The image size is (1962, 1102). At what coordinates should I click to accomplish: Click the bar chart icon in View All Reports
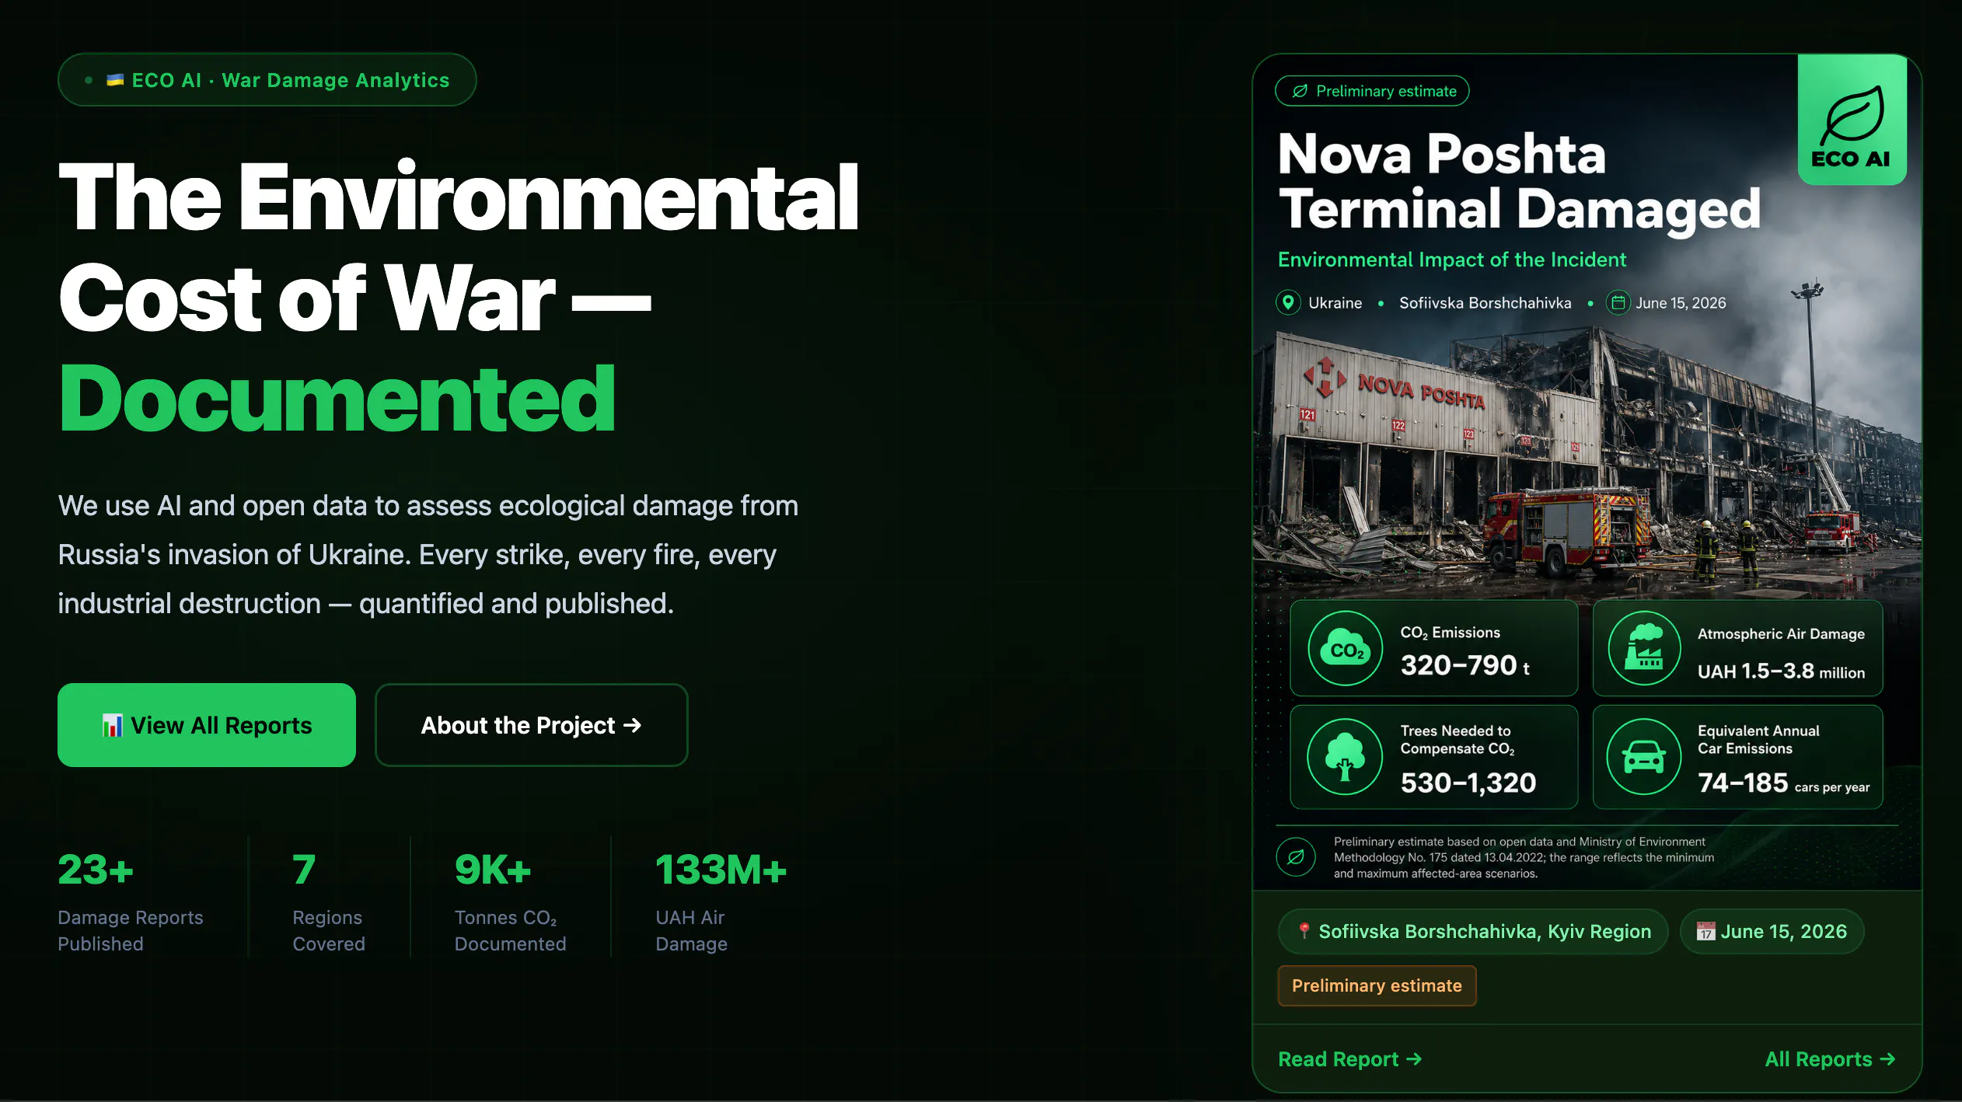tap(113, 725)
